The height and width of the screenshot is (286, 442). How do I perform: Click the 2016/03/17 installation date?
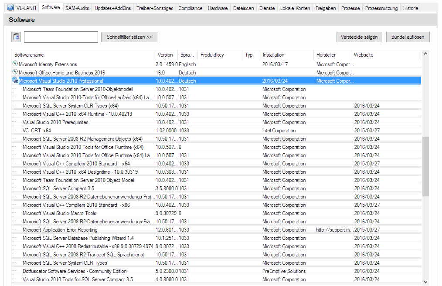coord(275,64)
